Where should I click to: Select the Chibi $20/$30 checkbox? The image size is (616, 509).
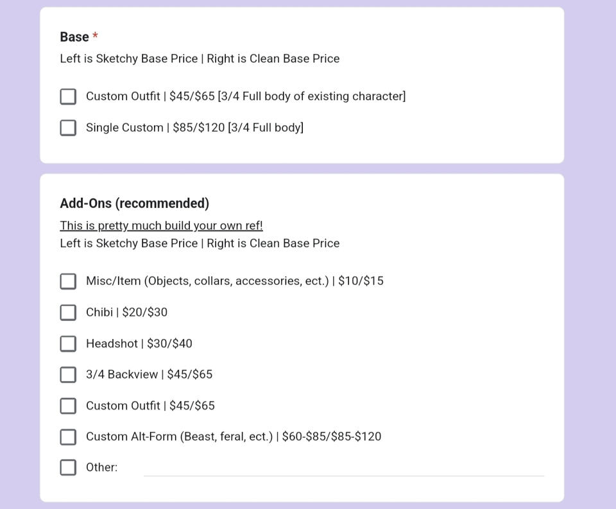(68, 313)
